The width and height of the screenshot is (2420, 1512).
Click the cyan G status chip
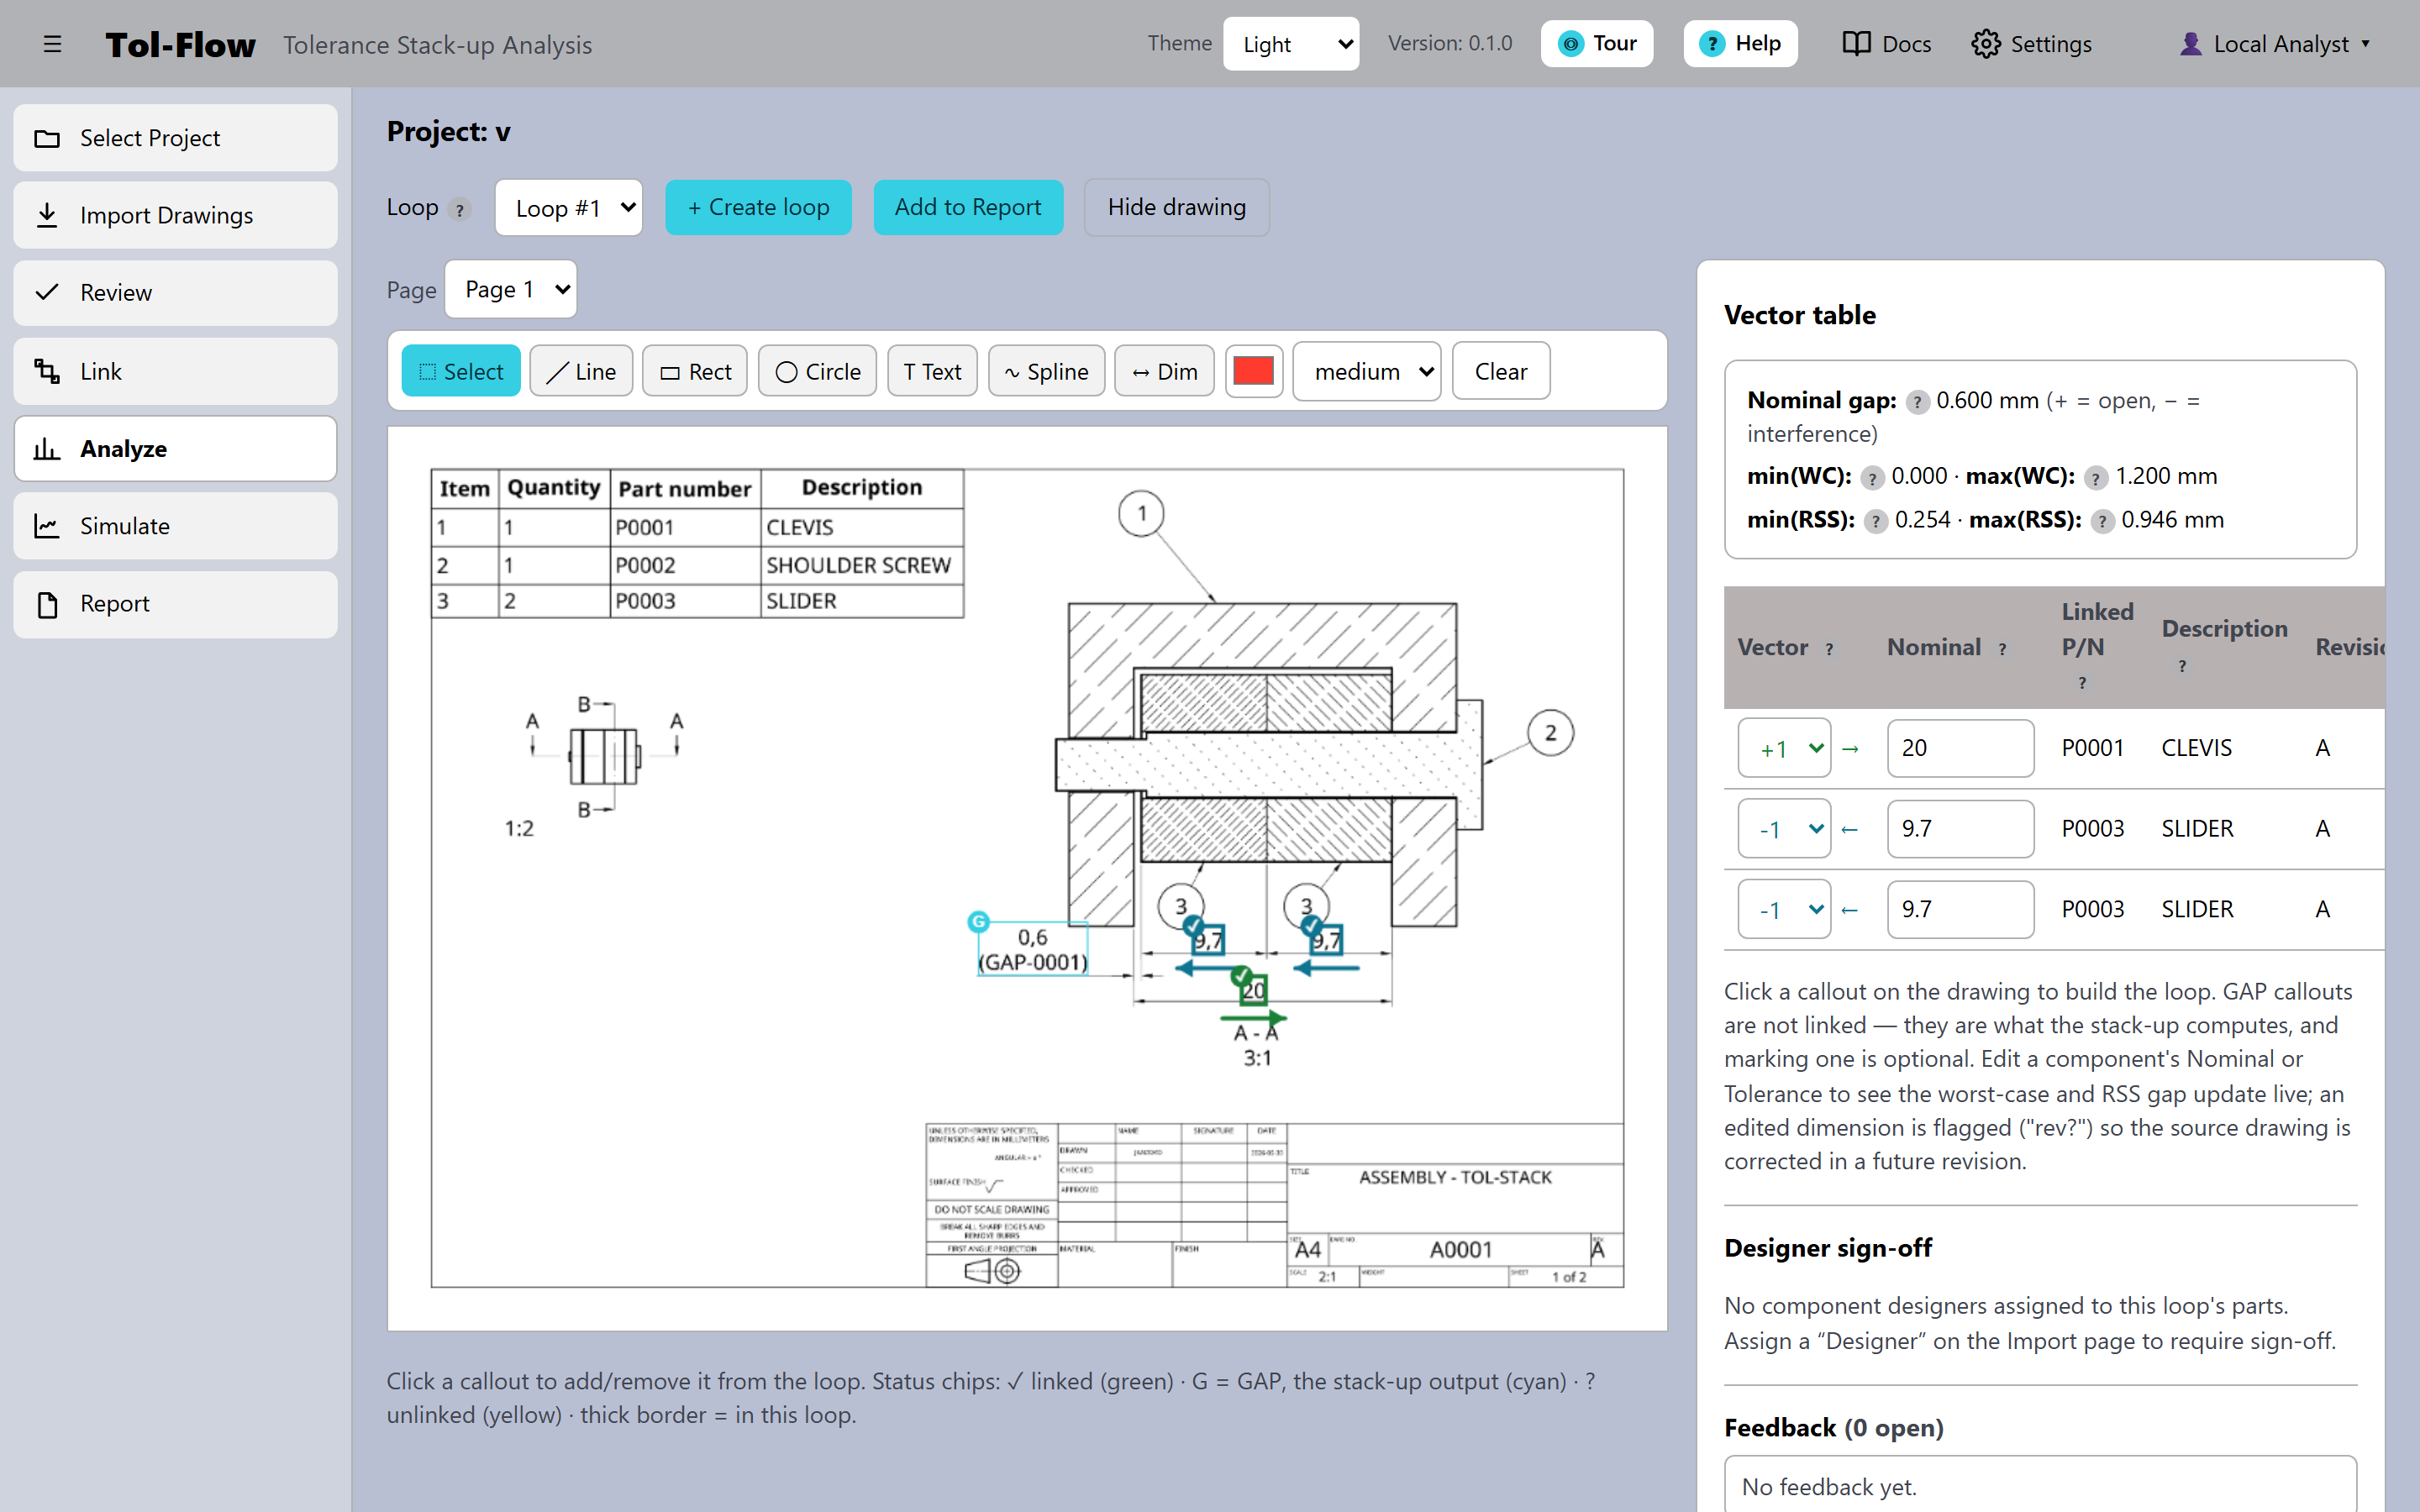coord(978,921)
